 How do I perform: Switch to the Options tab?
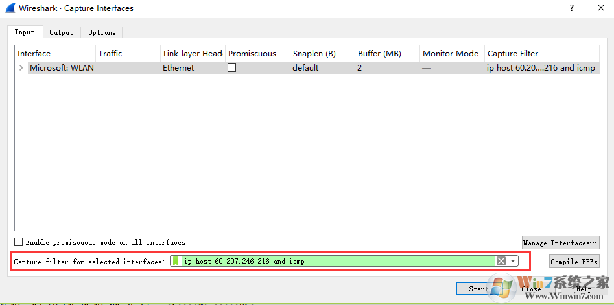[102, 32]
